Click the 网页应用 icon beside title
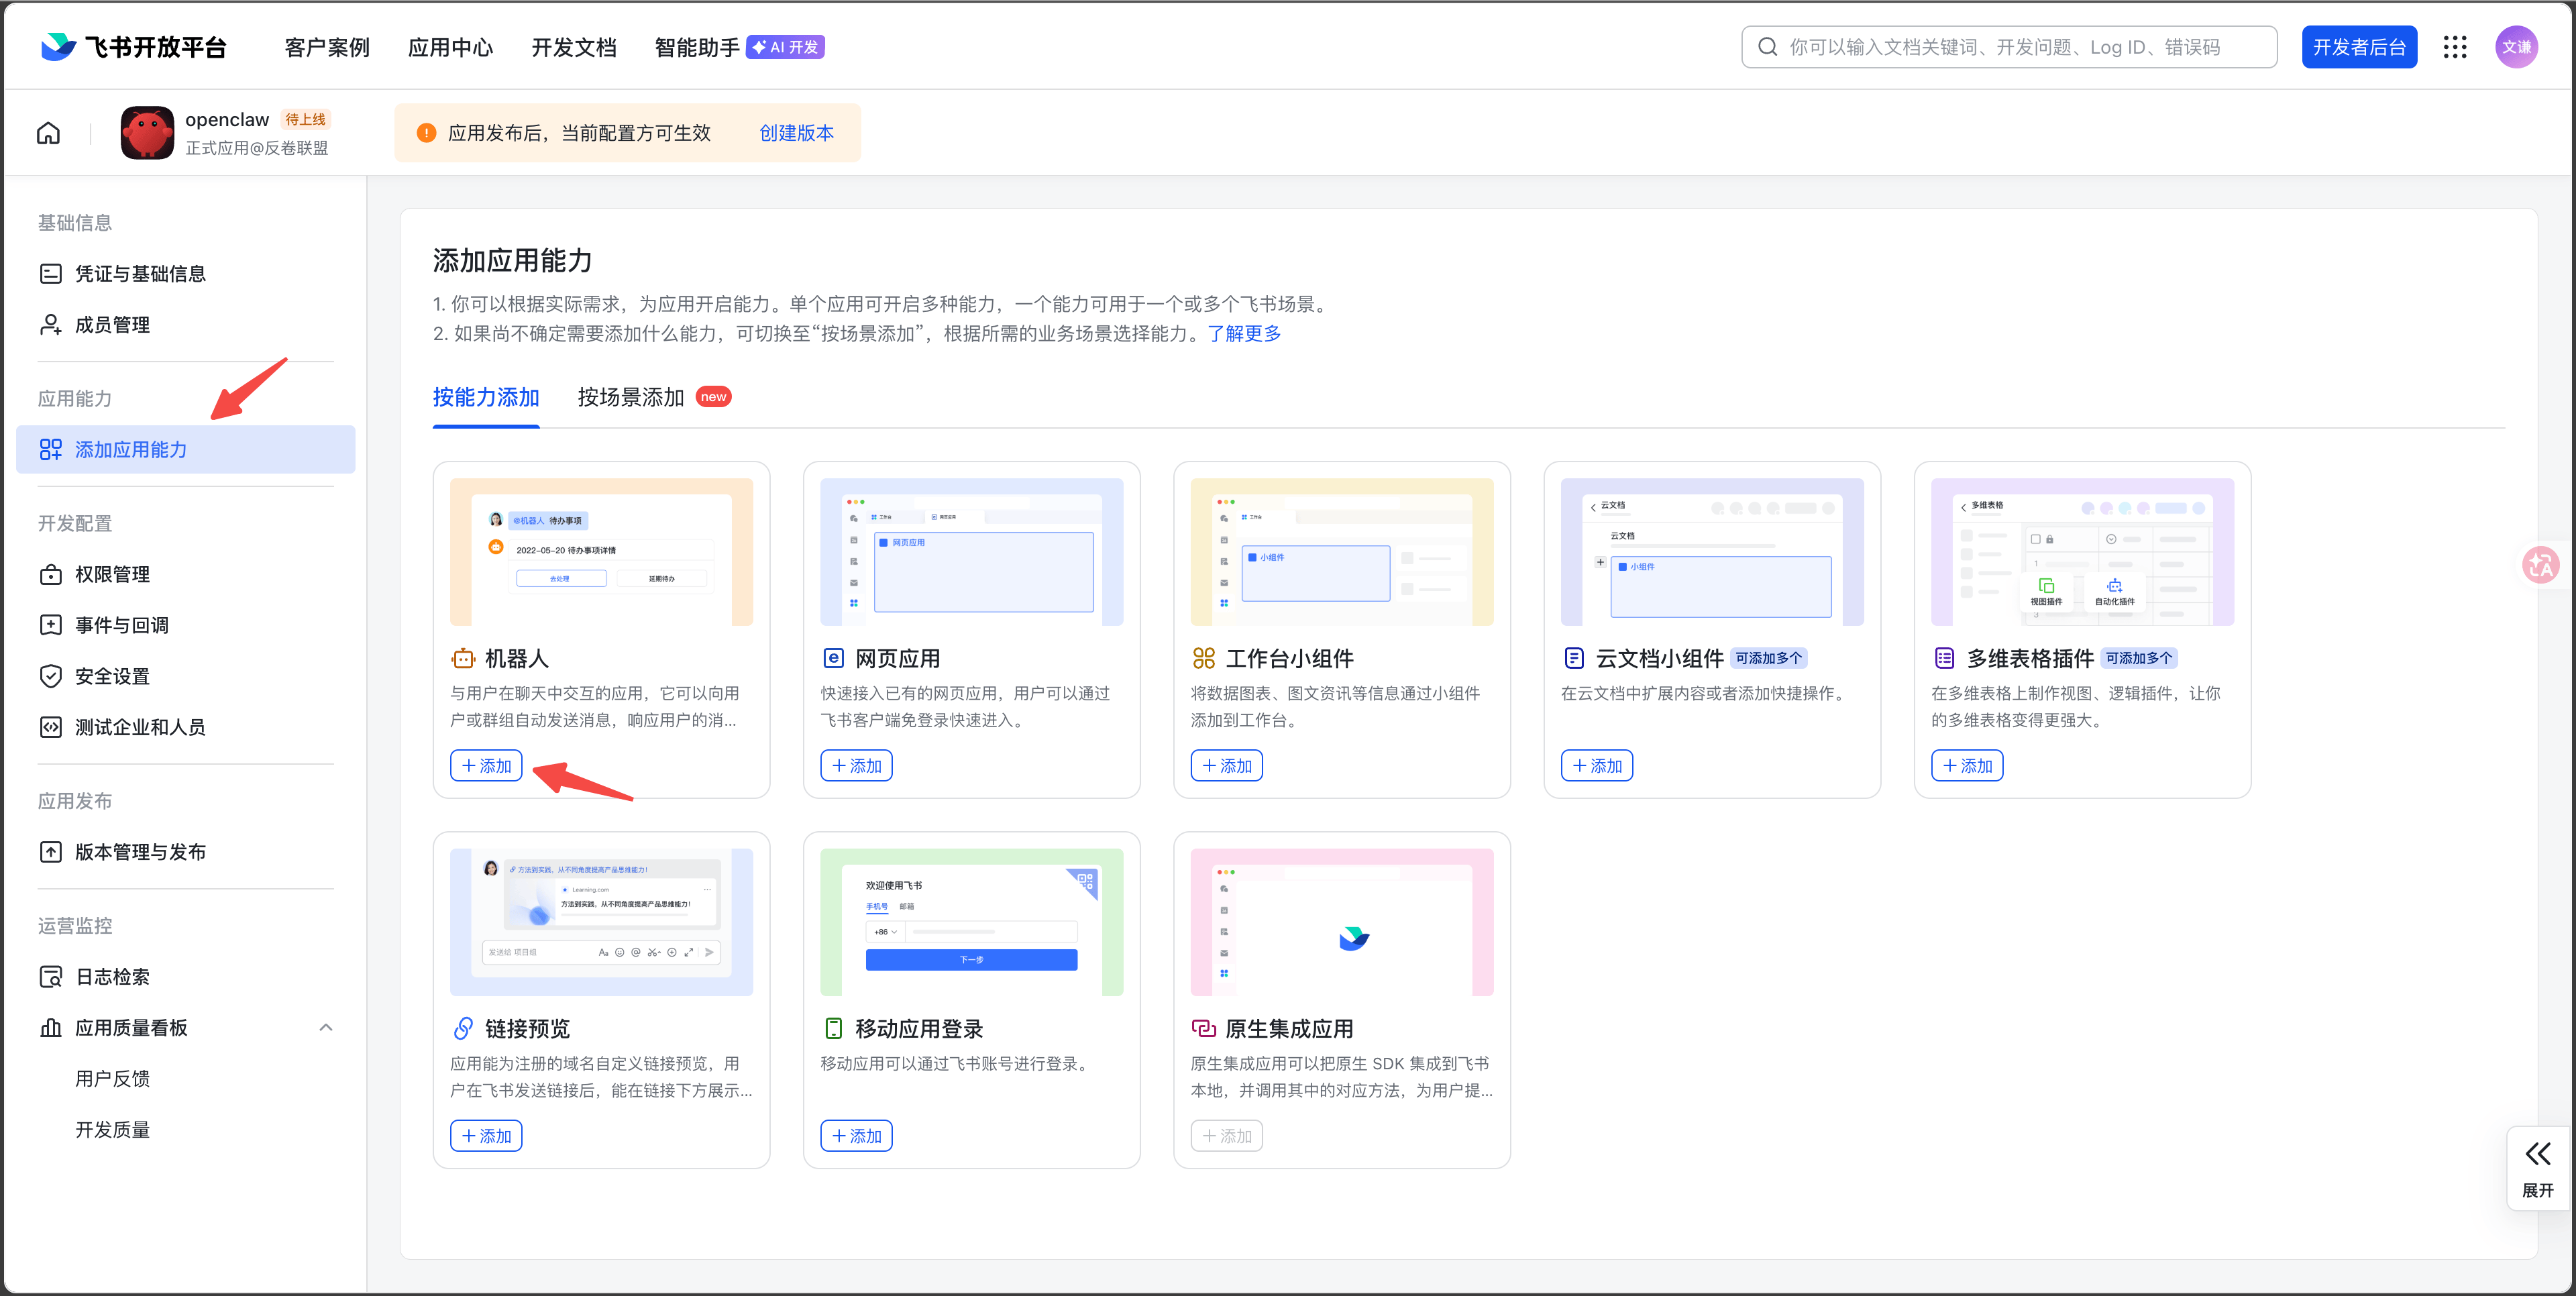This screenshot has height=1296, width=2576. click(x=833, y=658)
